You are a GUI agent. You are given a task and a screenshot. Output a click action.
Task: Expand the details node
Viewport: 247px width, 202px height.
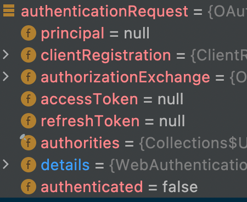[6, 165]
